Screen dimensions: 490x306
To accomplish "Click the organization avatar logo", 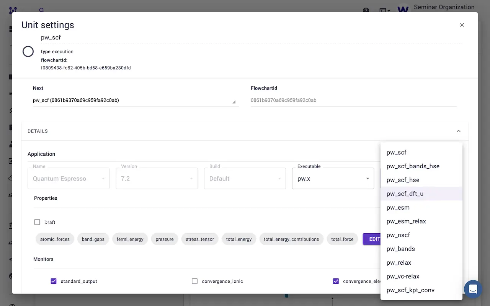I will click(403, 9).
